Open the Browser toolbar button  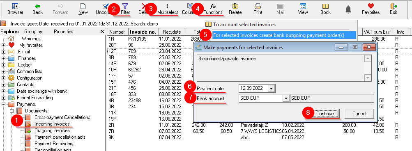coord(15,9)
